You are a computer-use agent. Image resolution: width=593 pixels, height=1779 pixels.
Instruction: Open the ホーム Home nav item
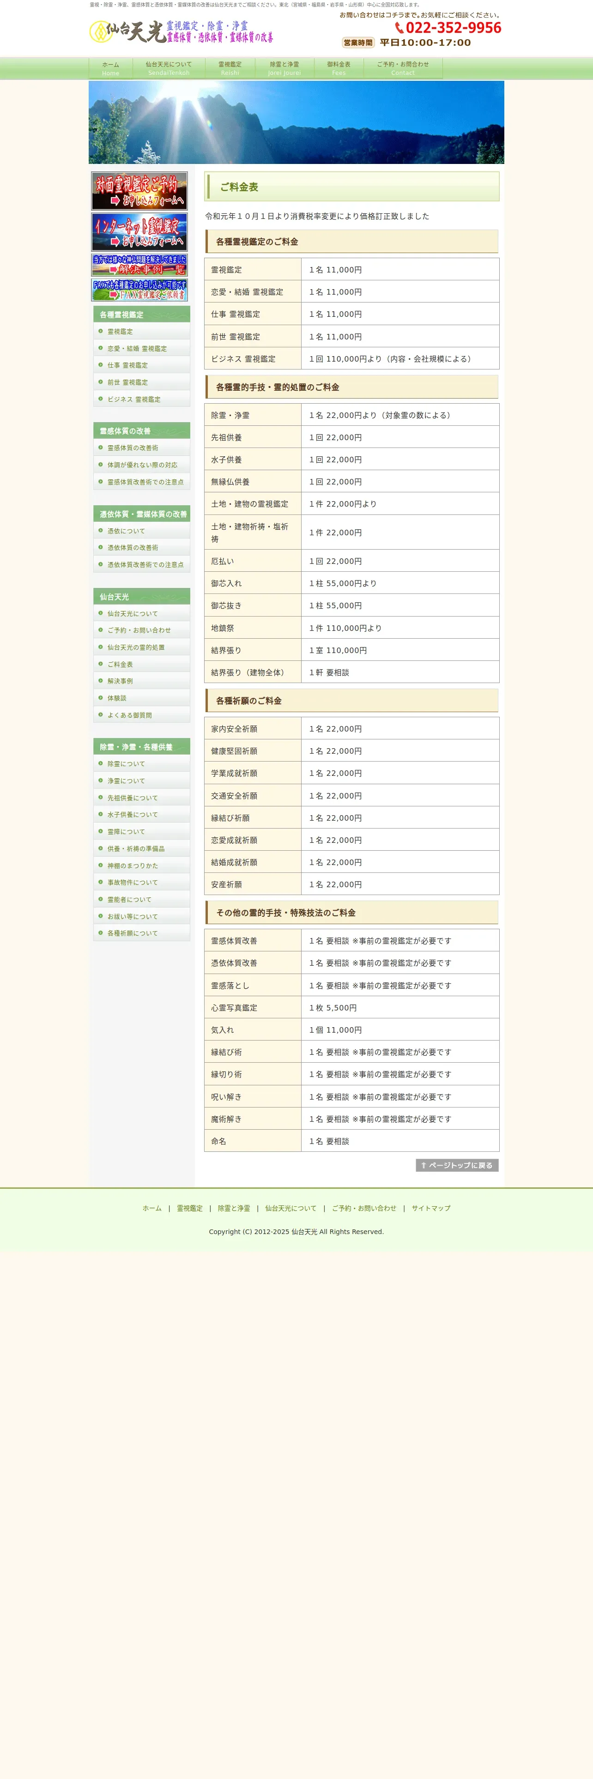[110, 68]
